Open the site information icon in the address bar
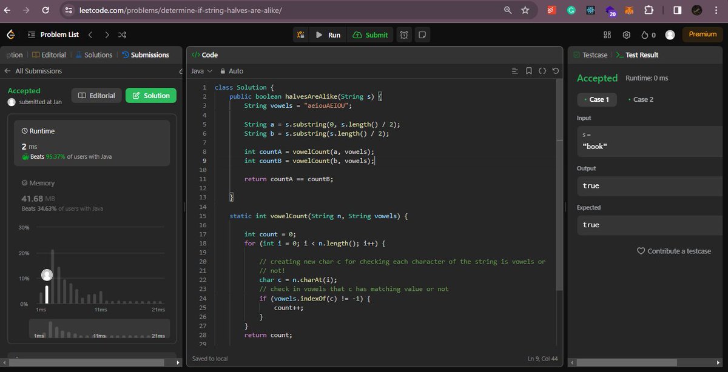The width and height of the screenshot is (728, 372). [x=68, y=10]
